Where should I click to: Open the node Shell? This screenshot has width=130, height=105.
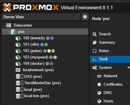[110, 59]
